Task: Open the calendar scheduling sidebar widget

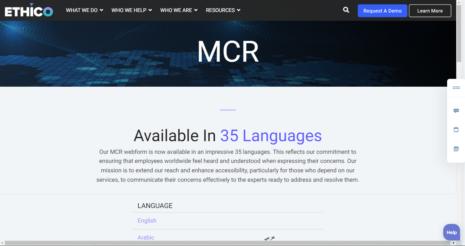Action: coord(456,149)
